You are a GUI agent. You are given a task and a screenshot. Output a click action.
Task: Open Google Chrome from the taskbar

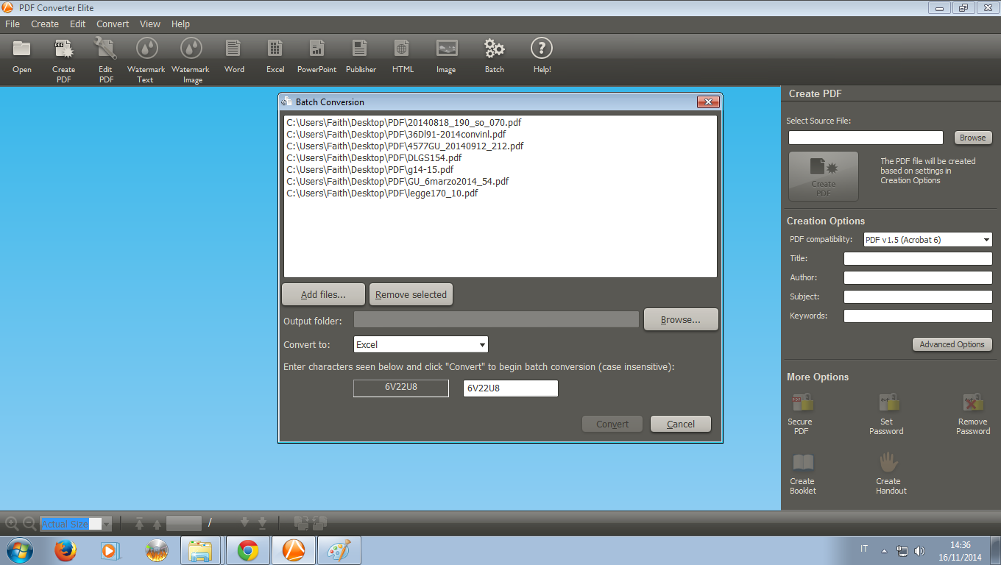[248, 550]
